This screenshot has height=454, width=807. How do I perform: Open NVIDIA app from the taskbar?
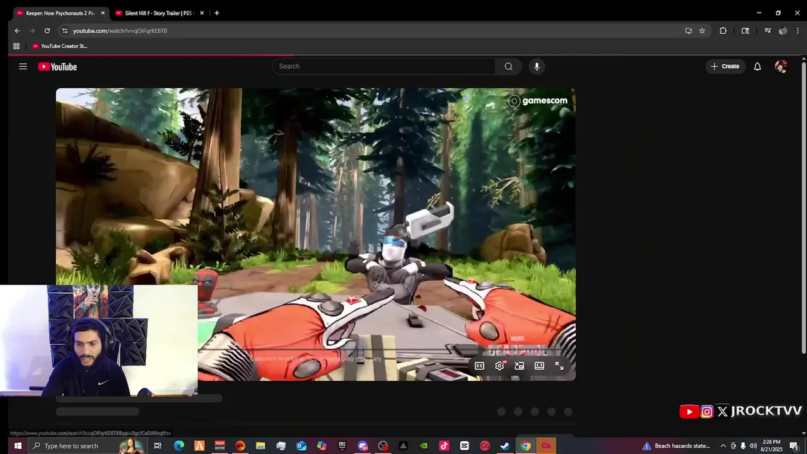click(424, 446)
